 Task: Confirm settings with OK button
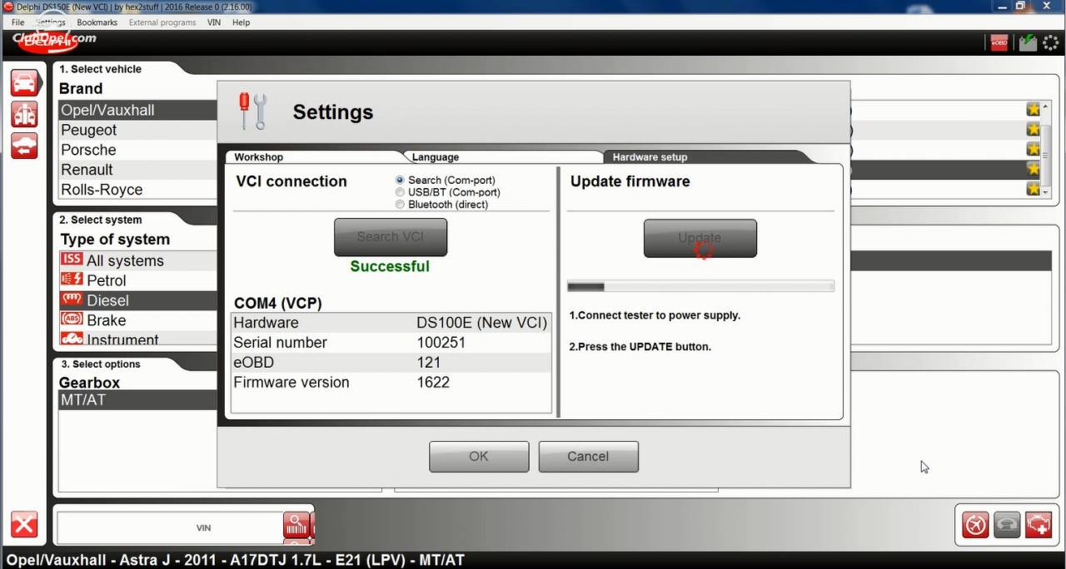click(479, 457)
